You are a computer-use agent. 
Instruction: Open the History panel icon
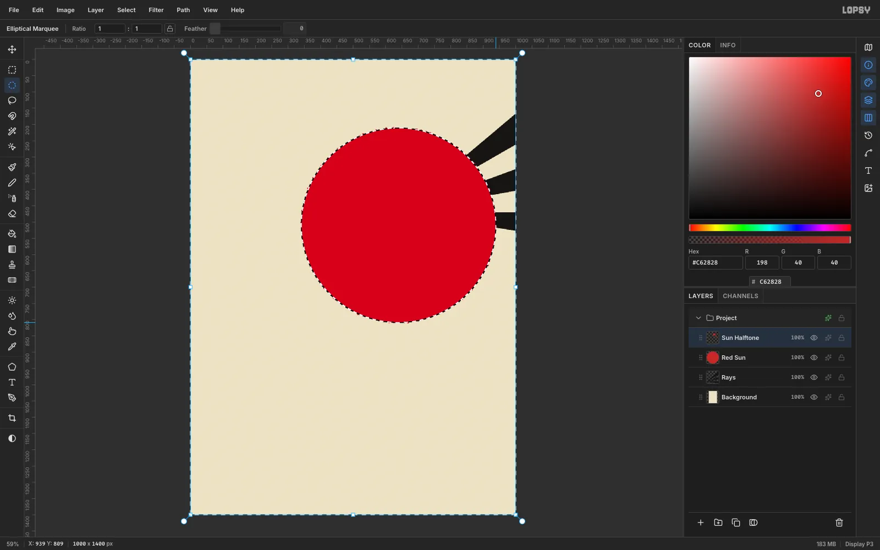(868, 135)
